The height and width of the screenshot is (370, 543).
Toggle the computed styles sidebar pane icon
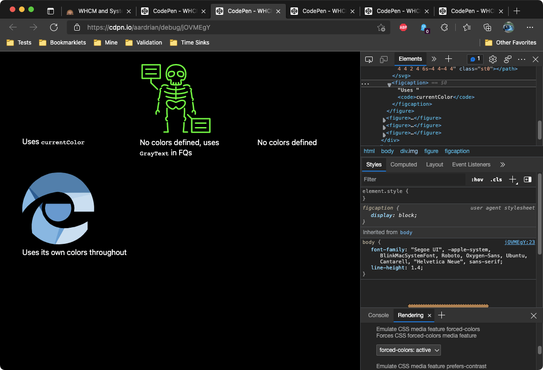[527, 179]
